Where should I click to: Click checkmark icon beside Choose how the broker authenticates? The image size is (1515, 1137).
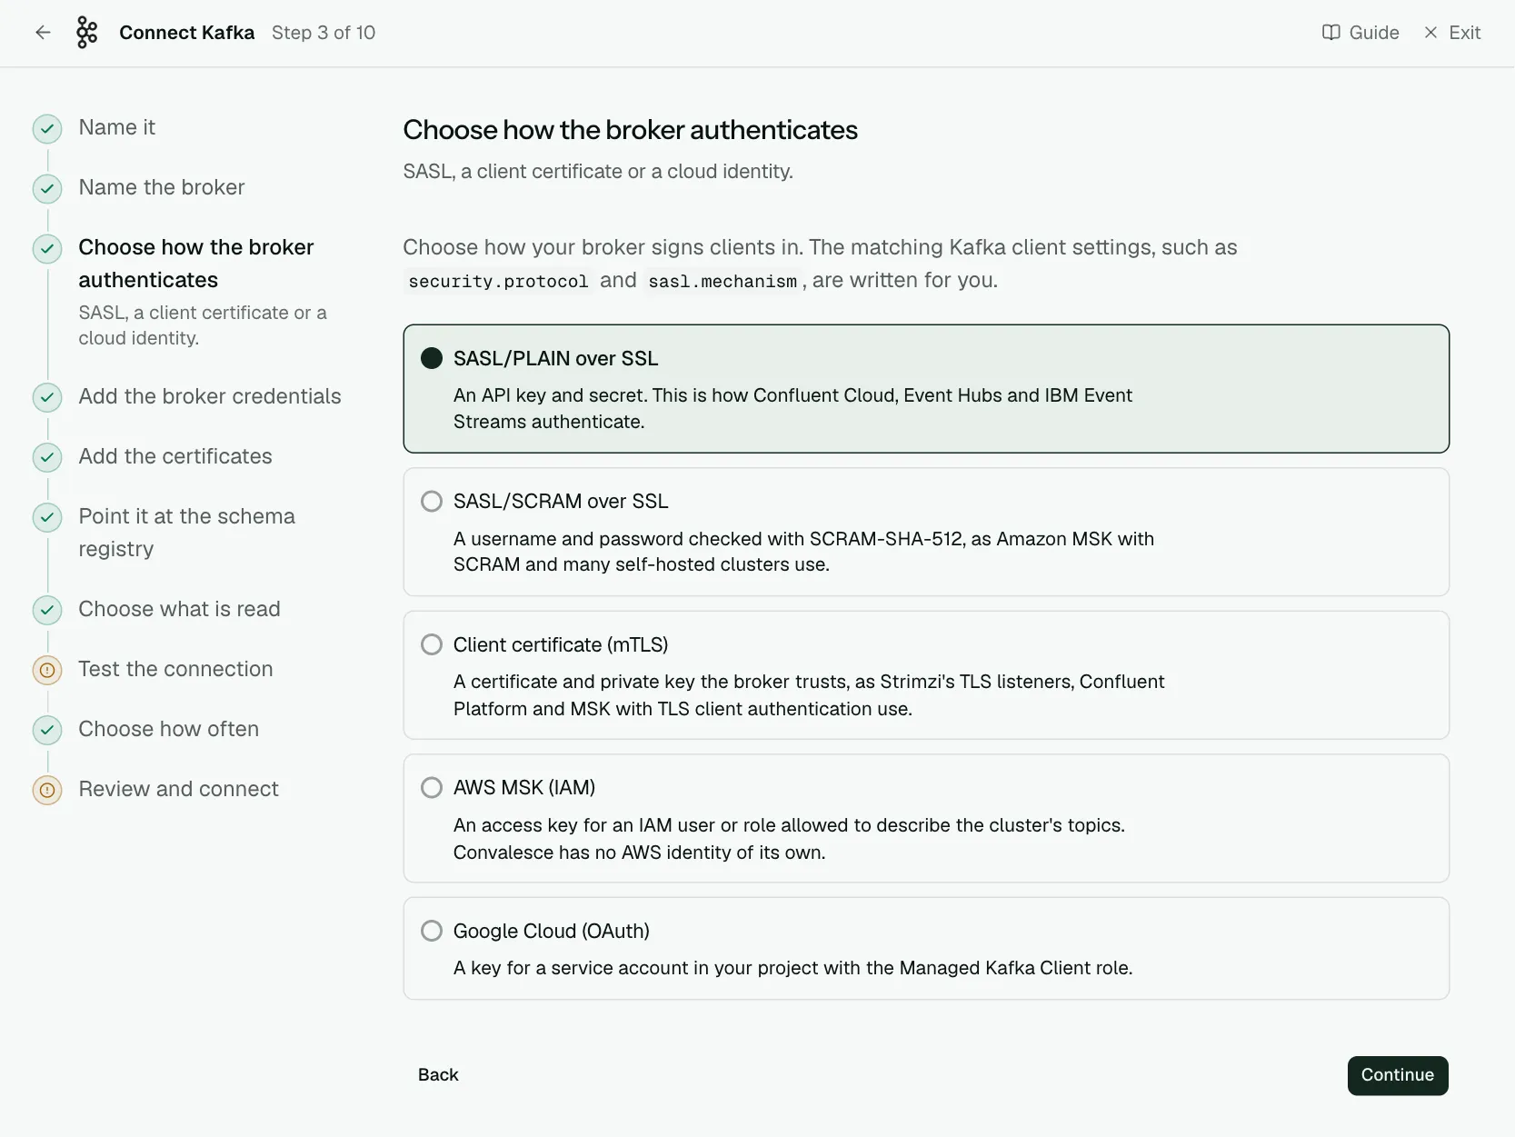(x=47, y=249)
